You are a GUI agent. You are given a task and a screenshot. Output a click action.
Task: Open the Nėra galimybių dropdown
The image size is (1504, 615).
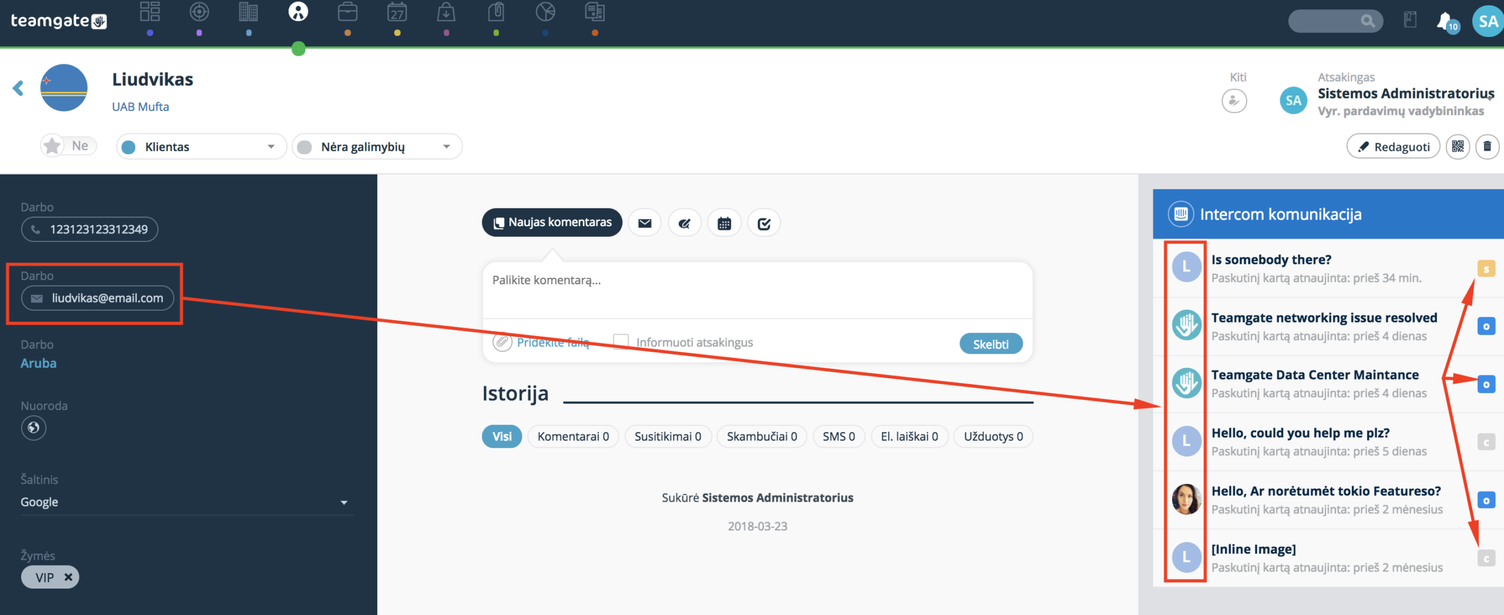pyautogui.click(x=377, y=146)
